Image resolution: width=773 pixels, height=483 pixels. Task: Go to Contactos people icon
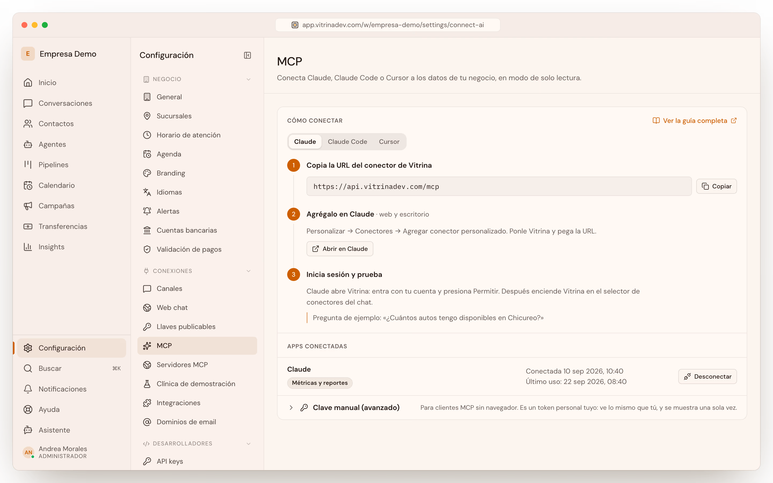(x=28, y=124)
